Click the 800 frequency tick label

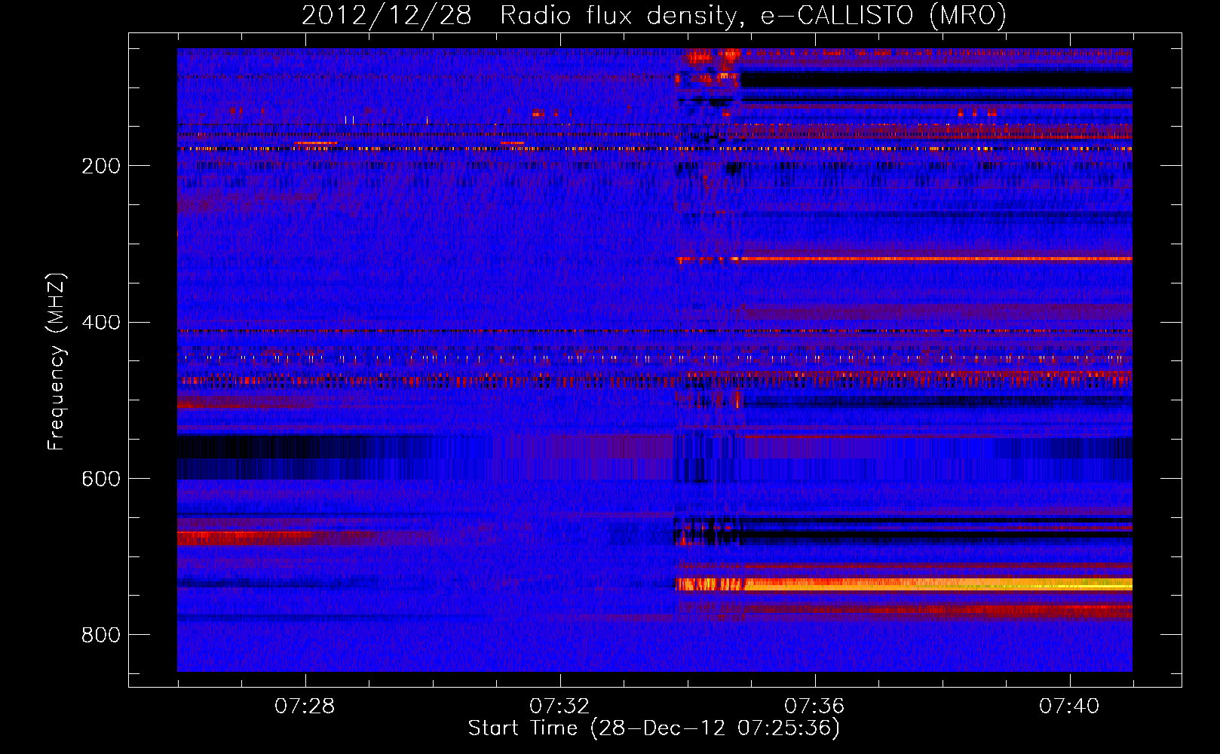(101, 636)
